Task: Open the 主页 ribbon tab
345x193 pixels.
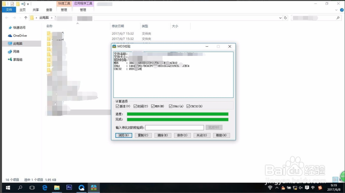Action: 22,10
